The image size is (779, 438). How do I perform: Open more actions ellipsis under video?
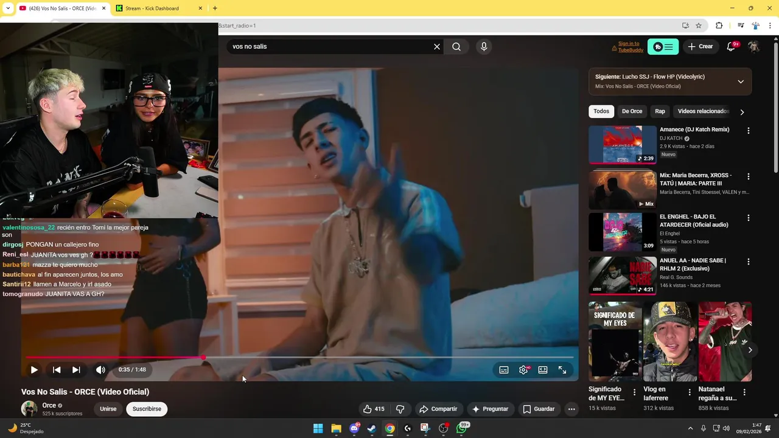(571, 409)
